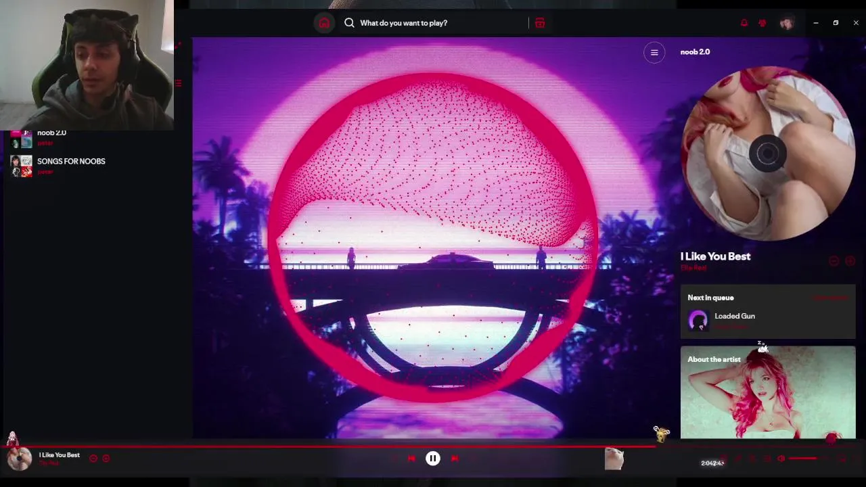Click the round album art in side panel
Screen dimensions: 866x487
(x=768, y=154)
